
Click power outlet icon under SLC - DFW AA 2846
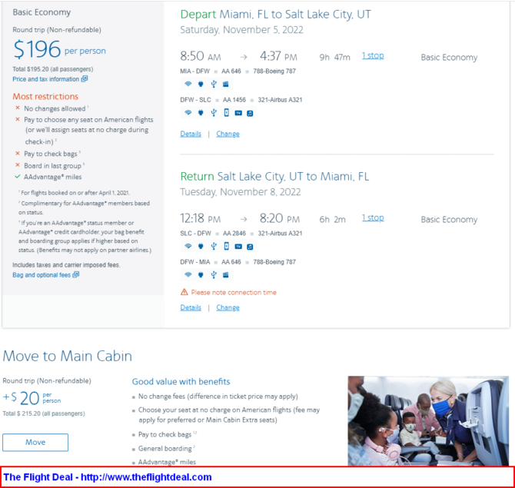(201, 246)
